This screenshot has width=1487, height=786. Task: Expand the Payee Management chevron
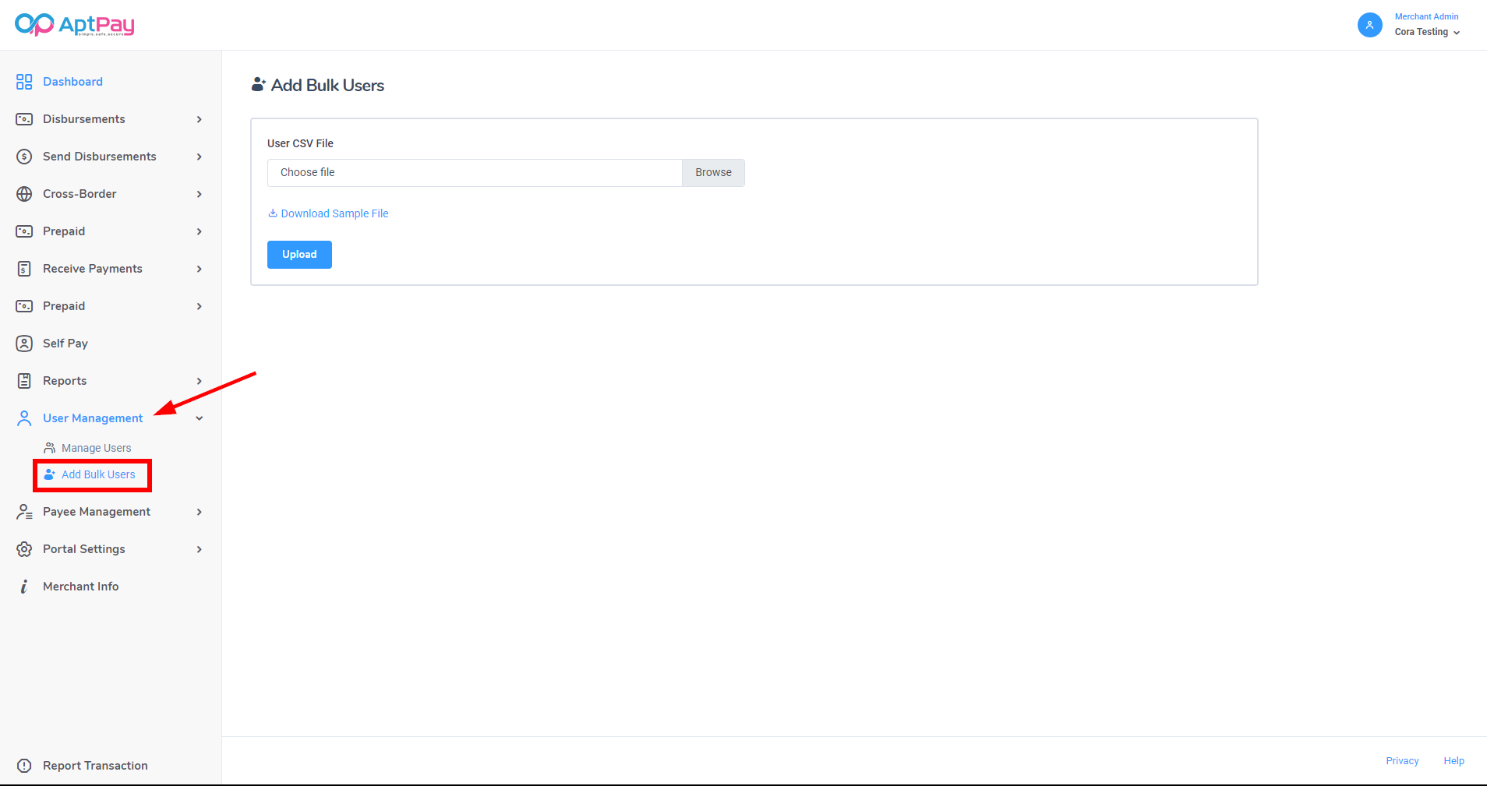[200, 512]
